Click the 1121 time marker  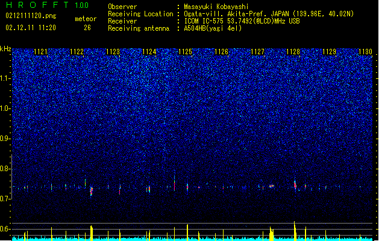tap(40, 52)
